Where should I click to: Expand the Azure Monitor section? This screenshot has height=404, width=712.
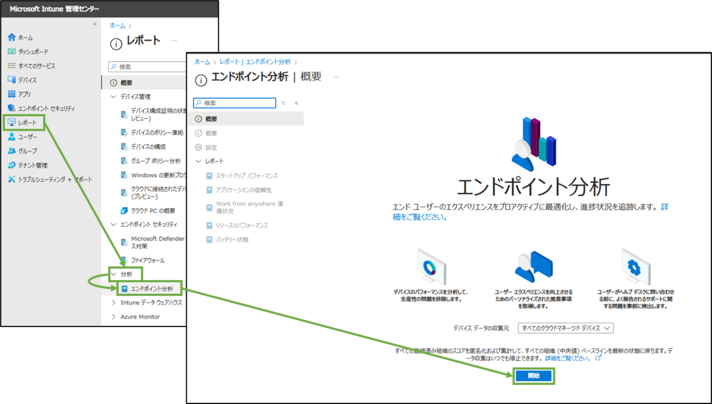pyautogui.click(x=114, y=317)
